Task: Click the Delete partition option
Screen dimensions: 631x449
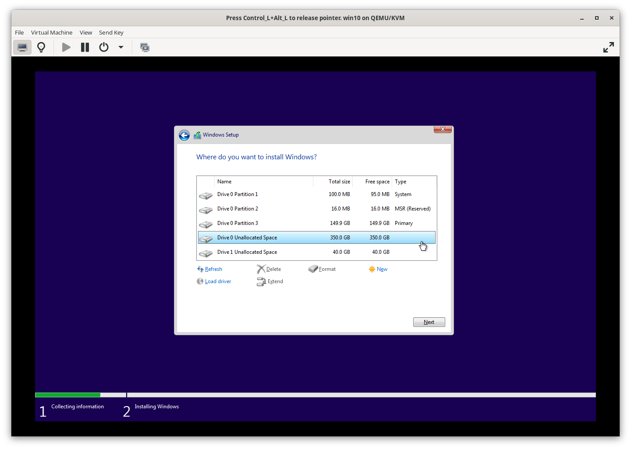Action: [273, 269]
